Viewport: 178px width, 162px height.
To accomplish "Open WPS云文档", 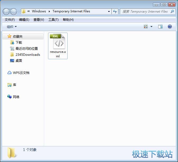I will click(x=21, y=73).
